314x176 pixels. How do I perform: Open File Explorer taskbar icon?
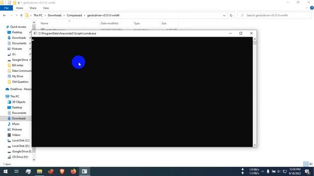tap(39, 172)
